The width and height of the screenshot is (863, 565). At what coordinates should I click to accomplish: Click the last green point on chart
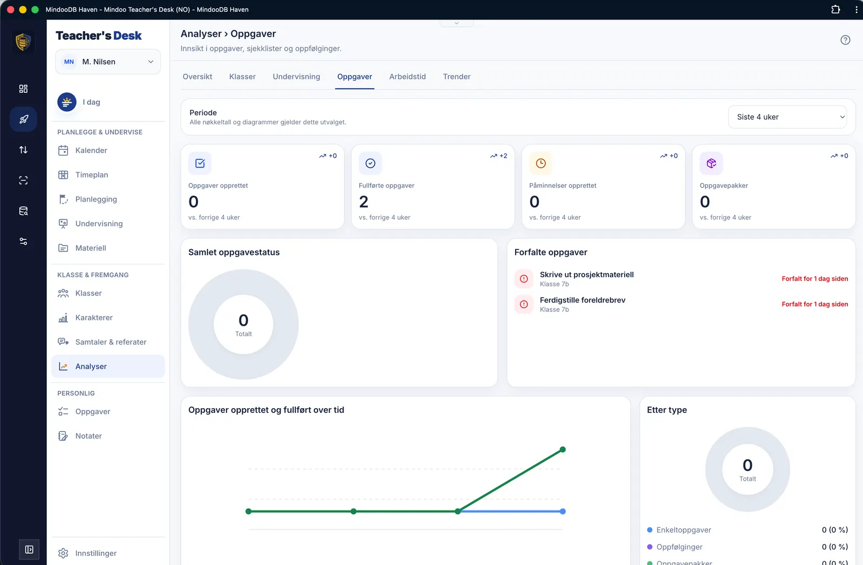[x=563, y=450]
